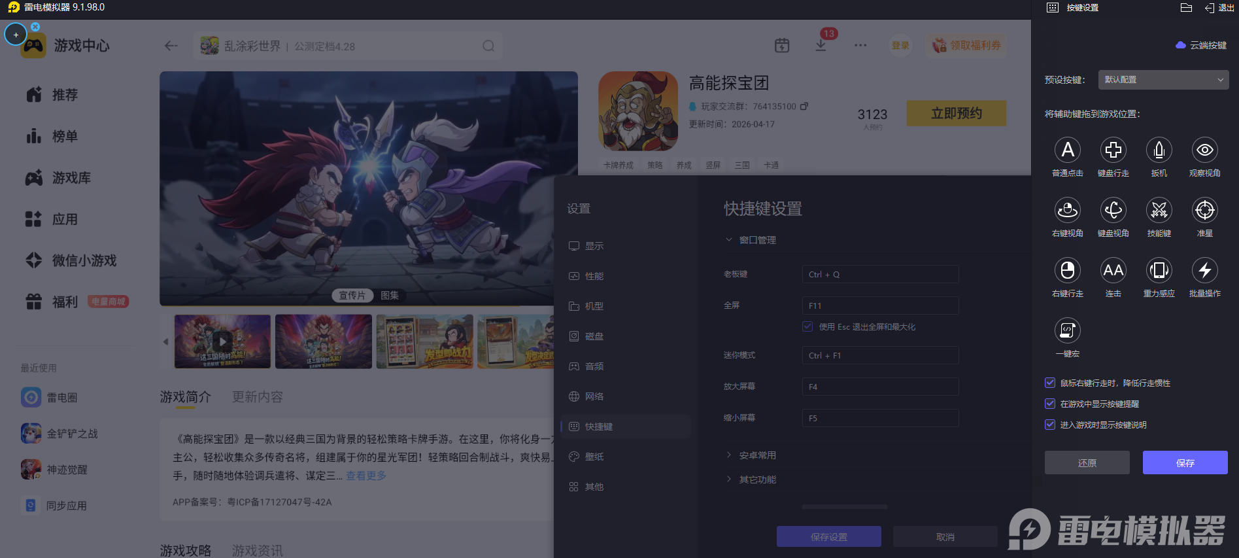The image size is (1239, 558).
Task: Click the 退出 exit button
Action: [x=1219, y=8]
